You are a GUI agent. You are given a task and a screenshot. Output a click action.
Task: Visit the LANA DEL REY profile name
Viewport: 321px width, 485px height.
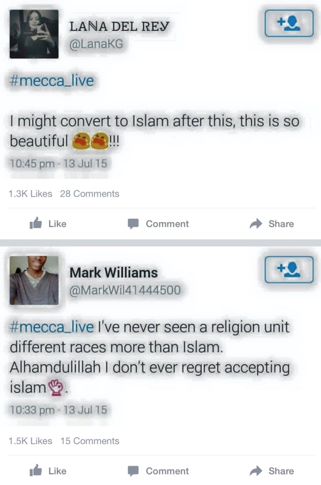point(119,27)
